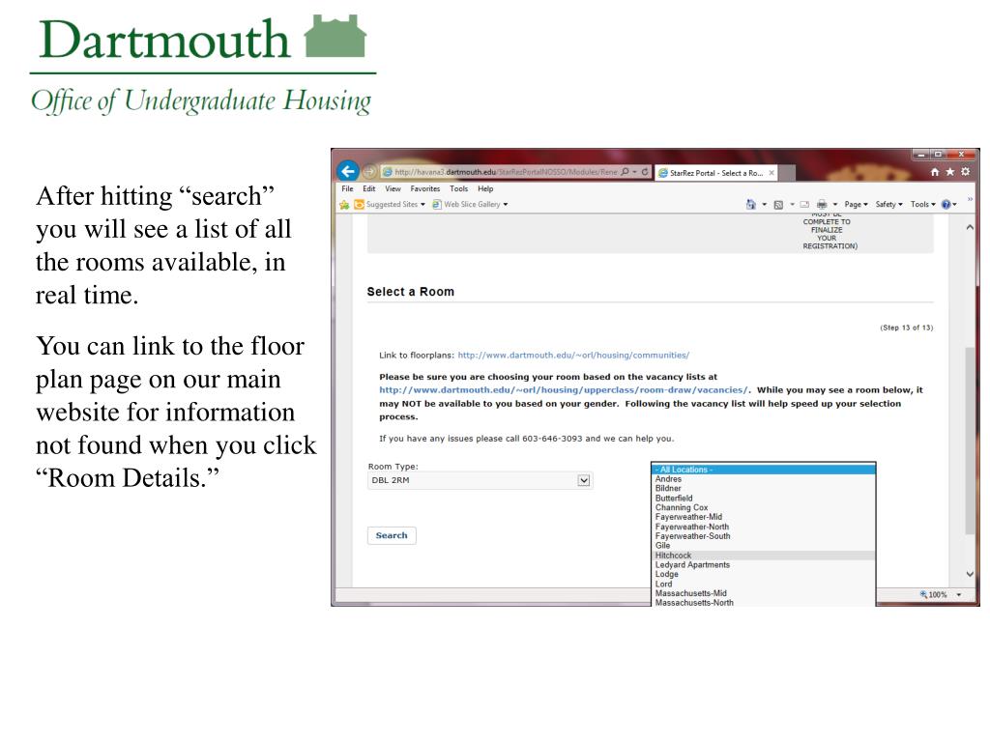Image resolution: width=990 pixels, height=742 pixels.
Task: Open the room-draw vacancies link
Action: (564, 390)
